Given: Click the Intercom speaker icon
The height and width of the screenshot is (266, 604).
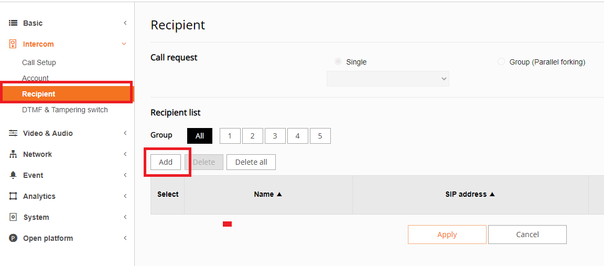Looking at the screenshot, I should coord(13,44).
